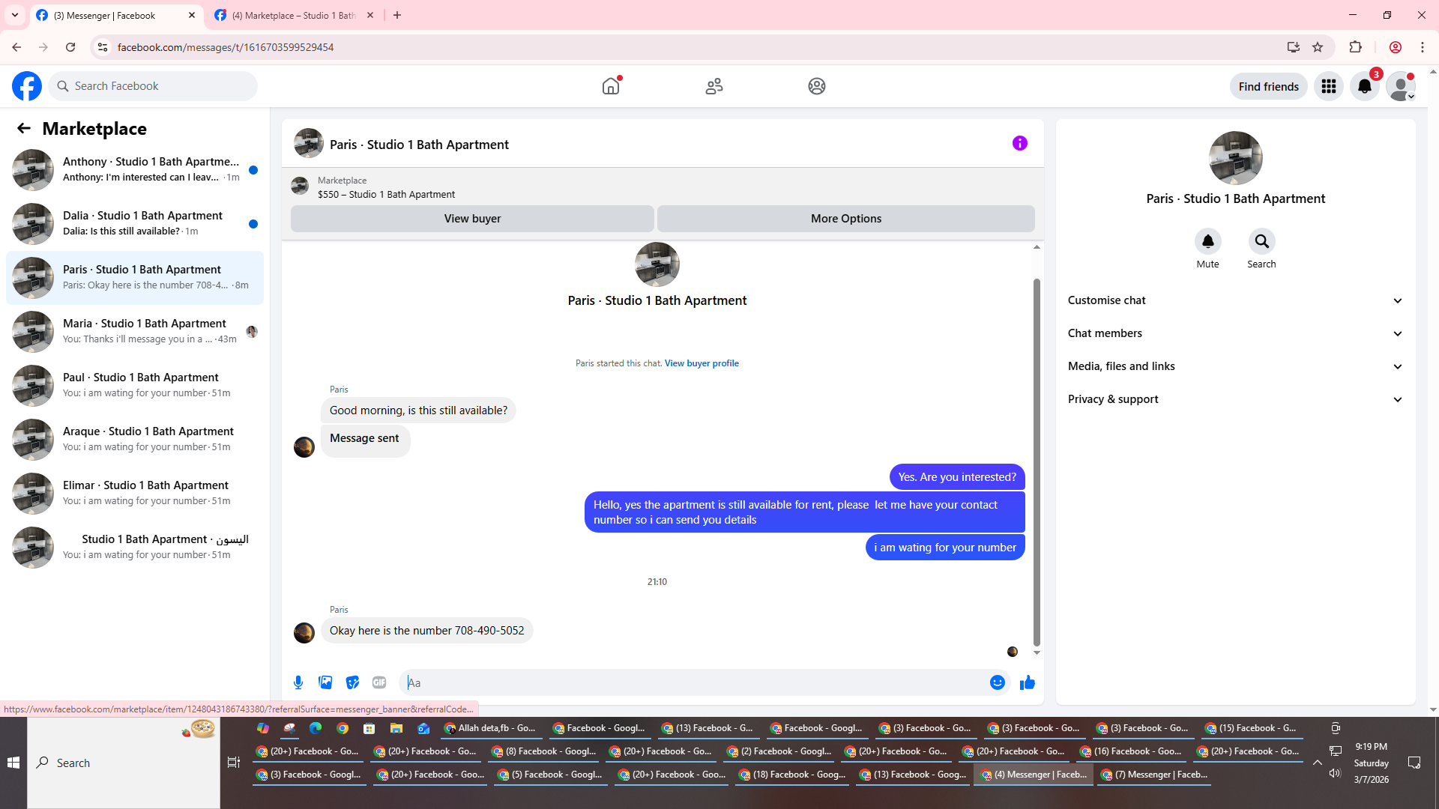Screen dimensions: 1439x809
Task: Click the Windows taskbar Search box
Action: pos(124,763)
